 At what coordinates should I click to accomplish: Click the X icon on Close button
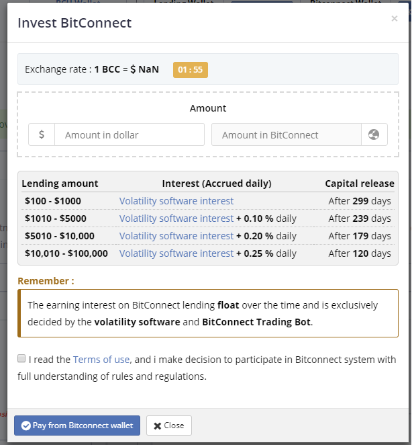coord(157,426)
